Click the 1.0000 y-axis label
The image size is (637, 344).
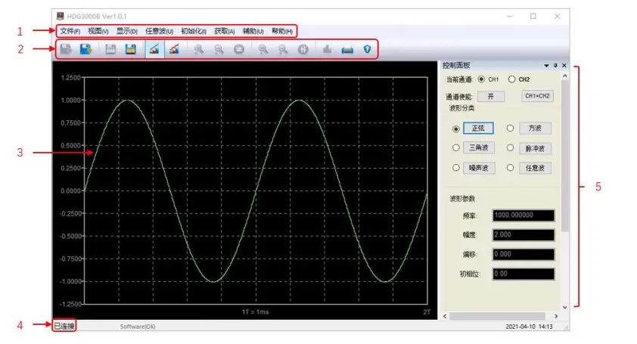(70, 101)
